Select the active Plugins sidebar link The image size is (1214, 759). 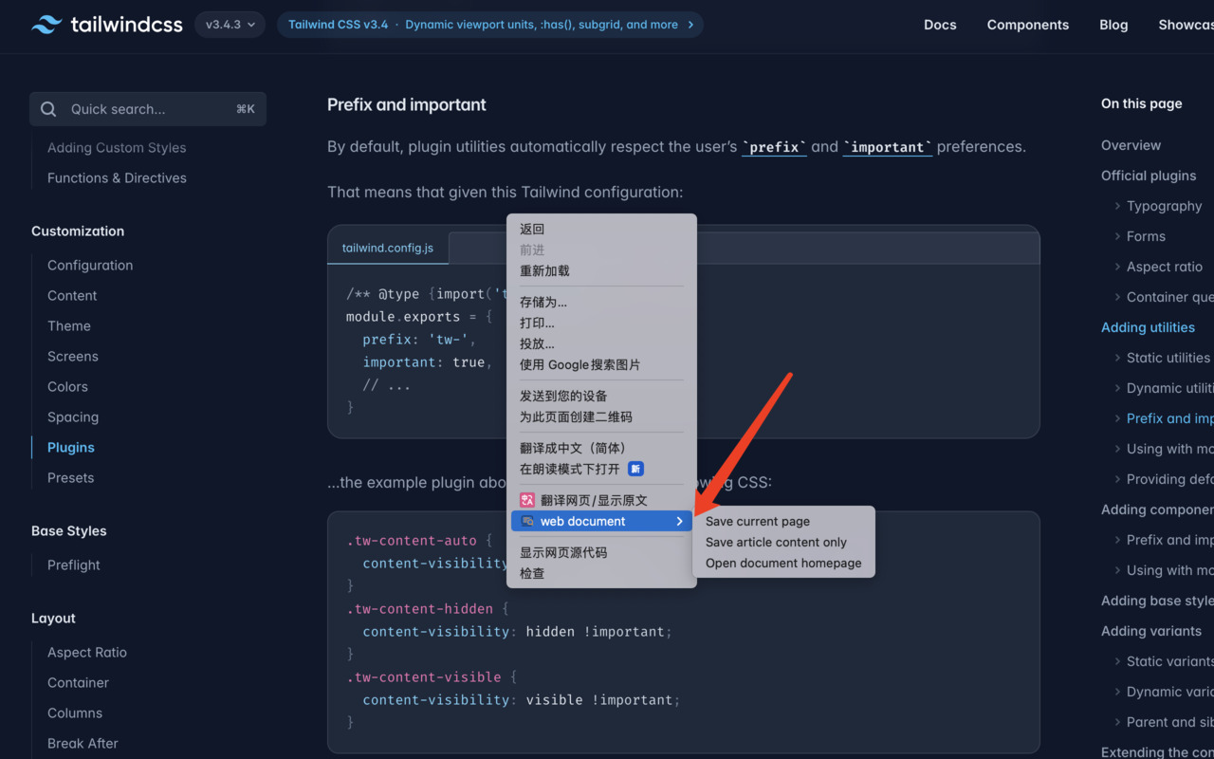tap(71, 447)
